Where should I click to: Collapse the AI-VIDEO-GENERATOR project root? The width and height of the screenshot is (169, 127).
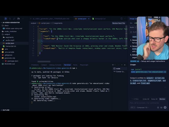tap(11, 22)
